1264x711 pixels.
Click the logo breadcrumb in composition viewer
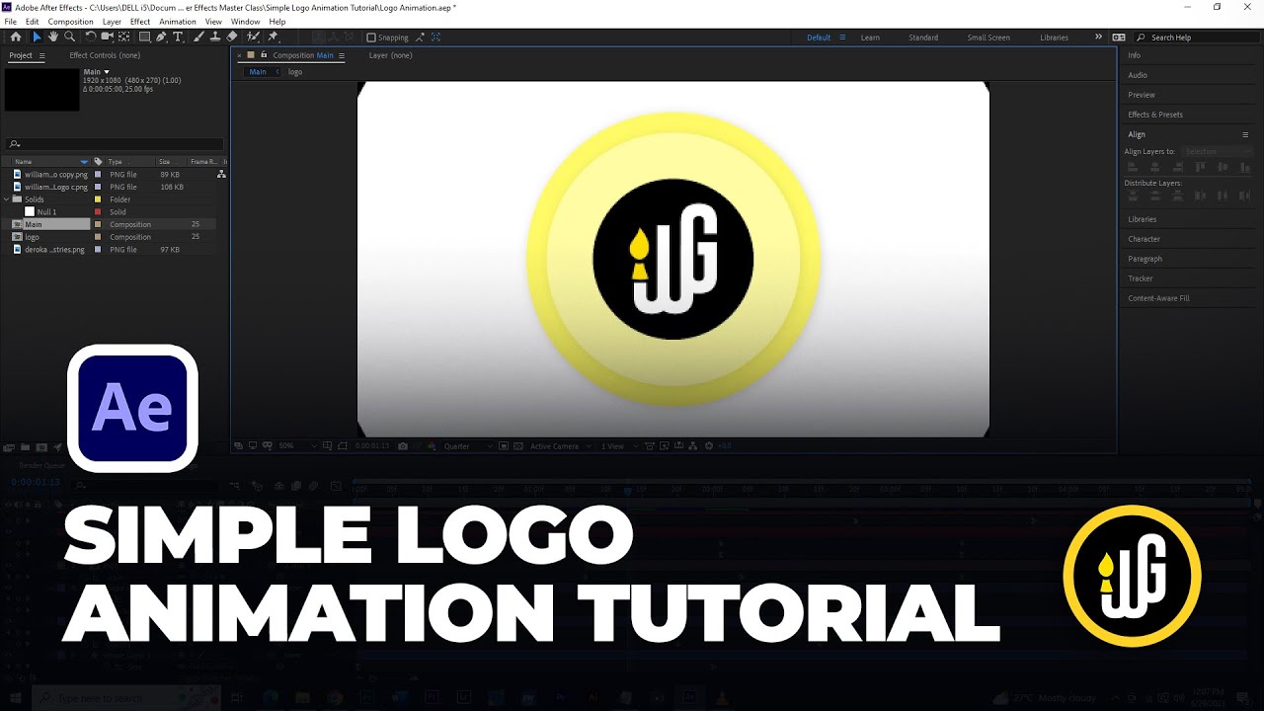pyautogui.click(x=294, y=72)
